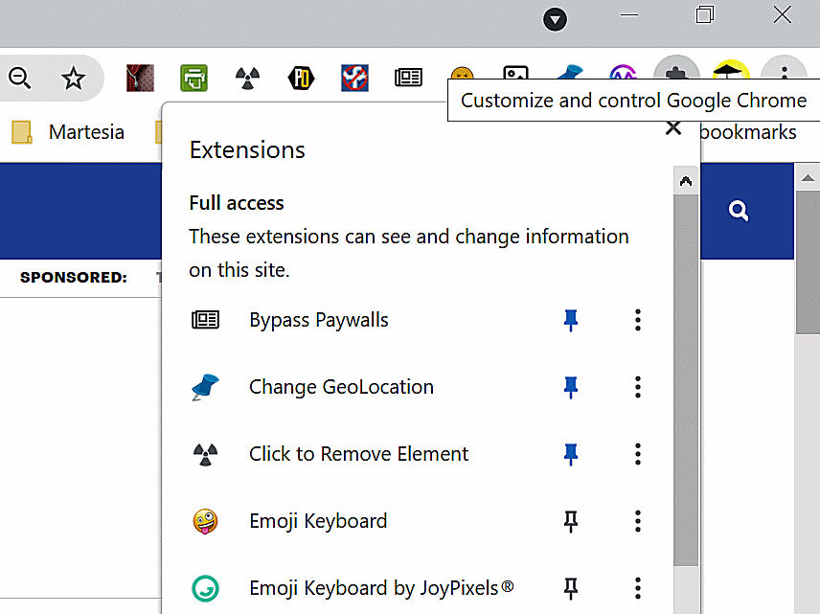
Task: Open more options for Click to Remove Element
Action: coord(637,454)
